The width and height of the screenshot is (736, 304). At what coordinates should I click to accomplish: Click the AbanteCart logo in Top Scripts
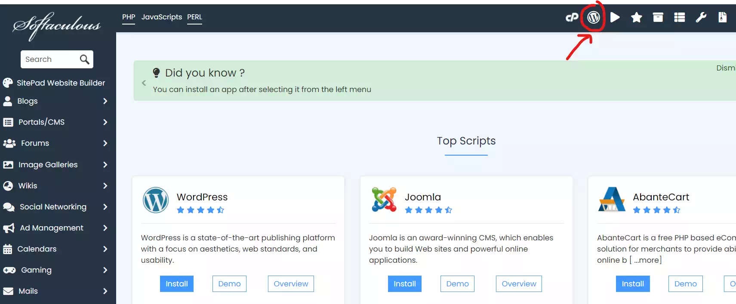(x=612, y=200)
